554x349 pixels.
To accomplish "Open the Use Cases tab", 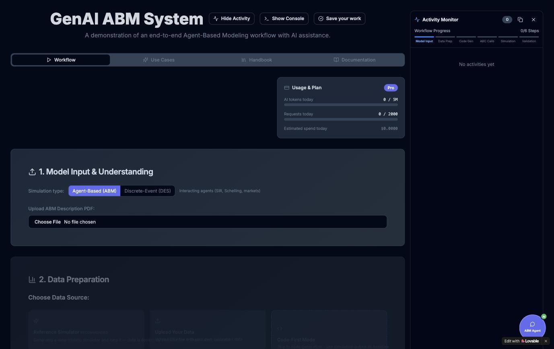I will coord(159,60).
